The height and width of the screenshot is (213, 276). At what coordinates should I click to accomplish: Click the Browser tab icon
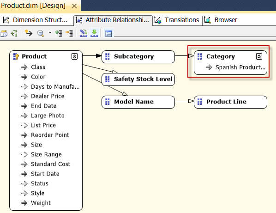pyautogui.click(x=208, y=20)
